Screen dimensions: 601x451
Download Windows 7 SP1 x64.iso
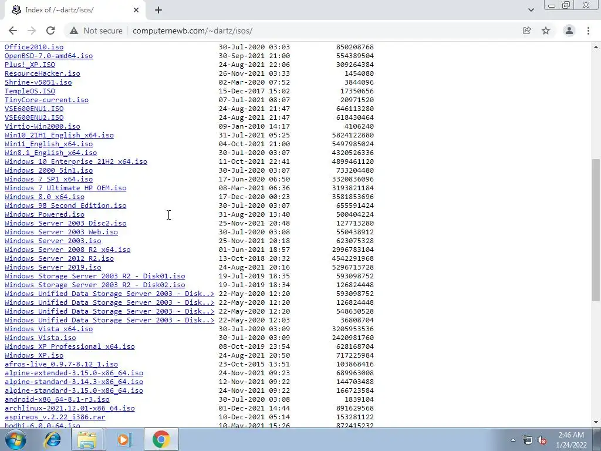[x=49, y=179]
